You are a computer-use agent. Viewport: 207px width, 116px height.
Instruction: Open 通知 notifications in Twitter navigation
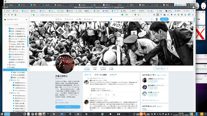(x=79, y=19)
